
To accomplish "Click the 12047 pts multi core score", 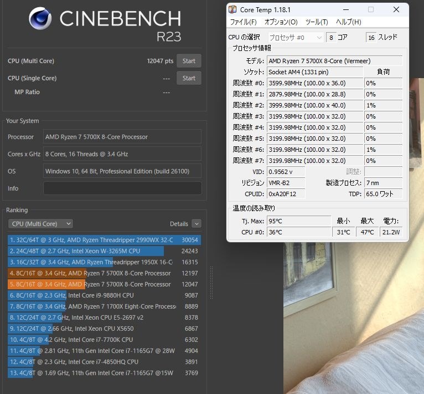I will tap(160, 61).
